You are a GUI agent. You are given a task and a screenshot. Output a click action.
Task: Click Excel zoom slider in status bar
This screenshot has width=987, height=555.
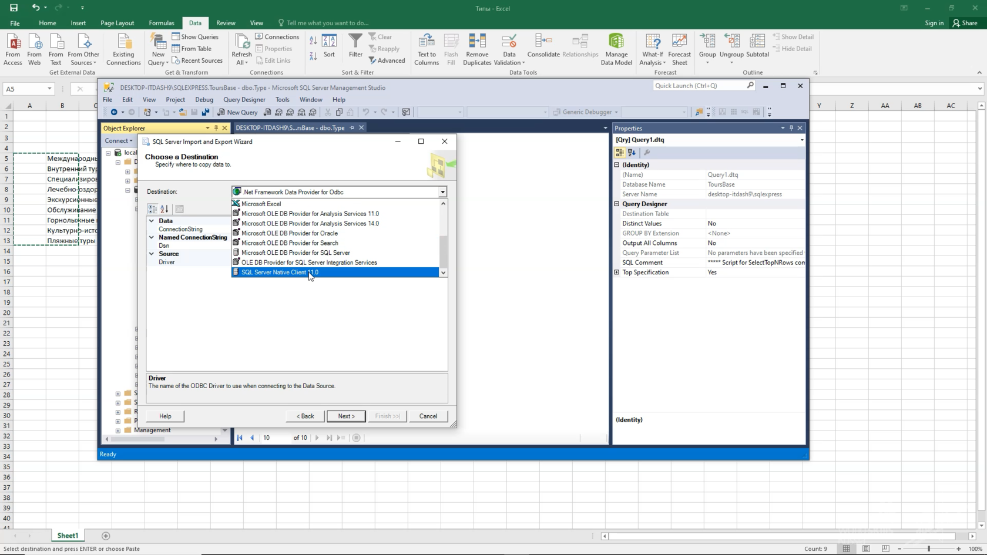pyautogui.click(x=929, y=549)
